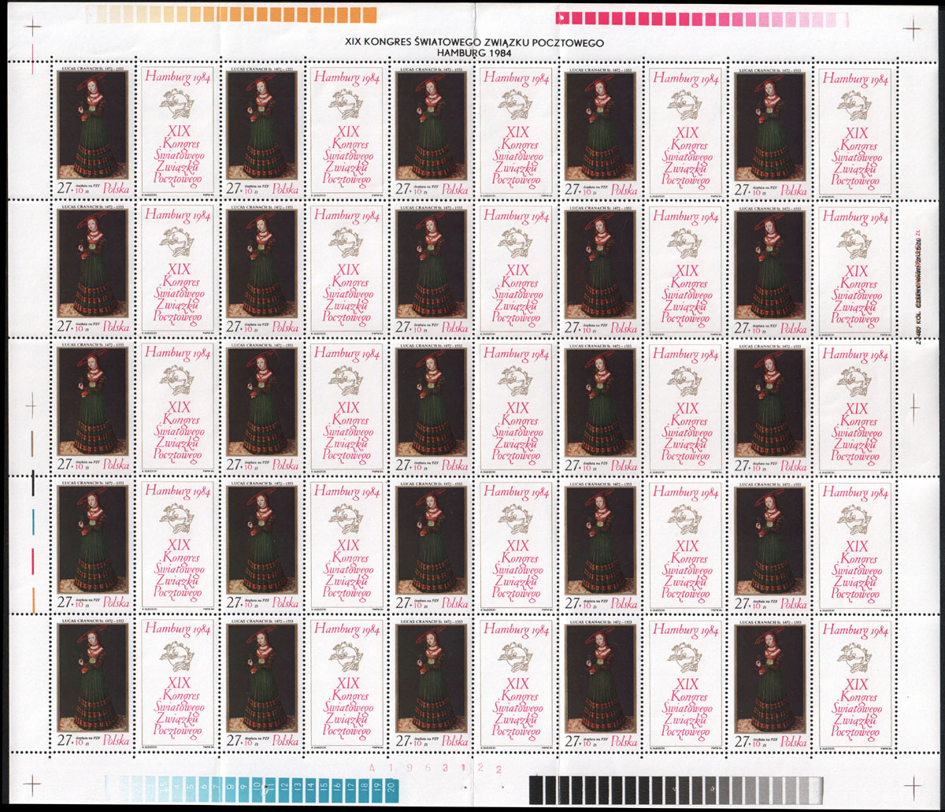945x812 pixels.
Task: Click the cyan square numbered 14
Action: tap(310, 790)
